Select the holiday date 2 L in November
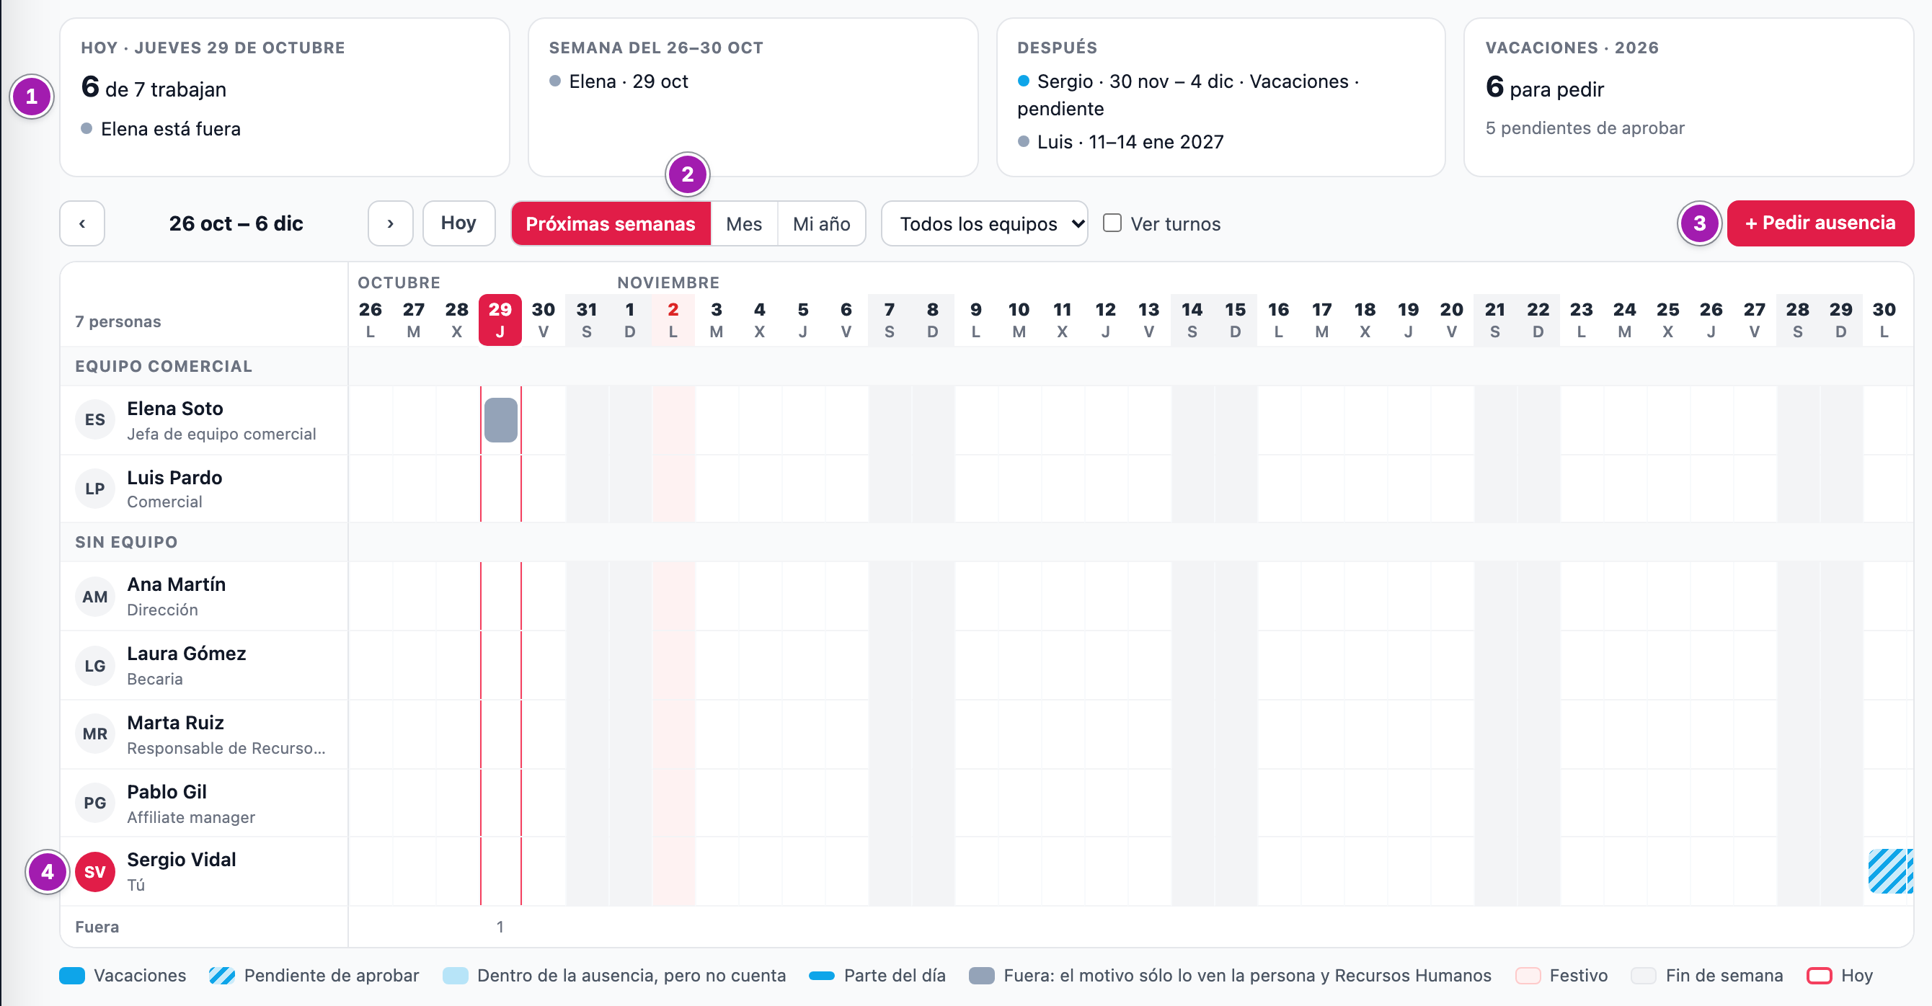This screenshot has width=1932, height=1006. coord(673,320)
